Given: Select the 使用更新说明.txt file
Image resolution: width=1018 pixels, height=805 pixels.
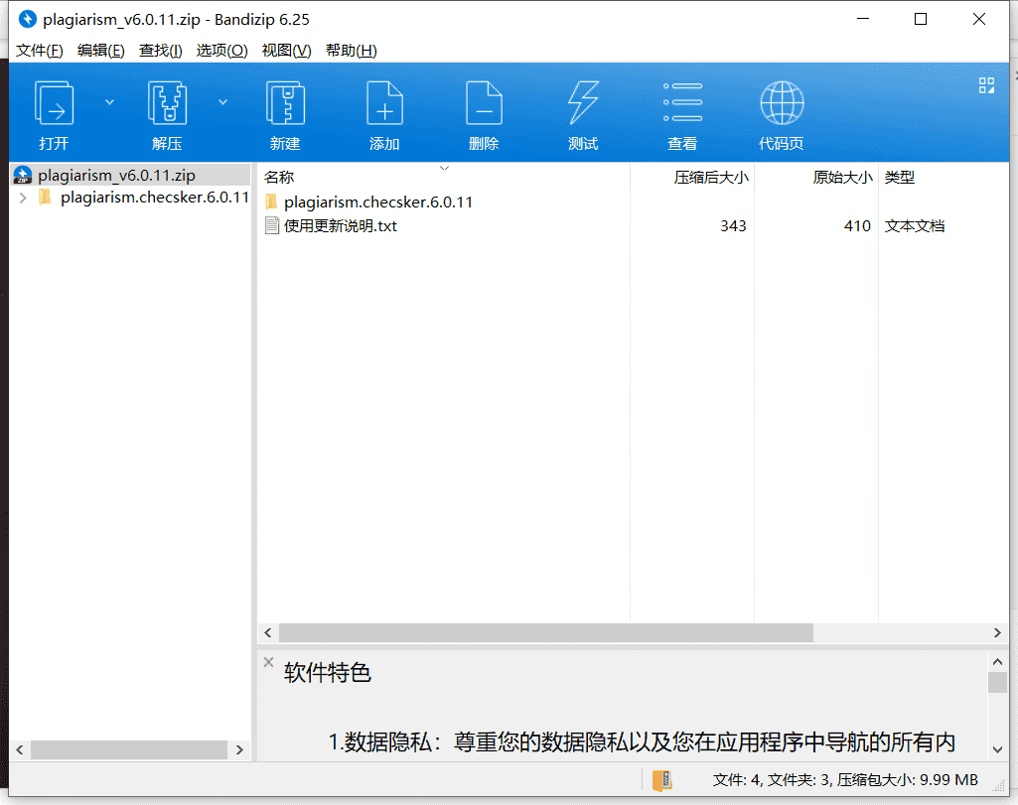Looking at the screenshot, I should pyautogui.click(x=341, y=225).
